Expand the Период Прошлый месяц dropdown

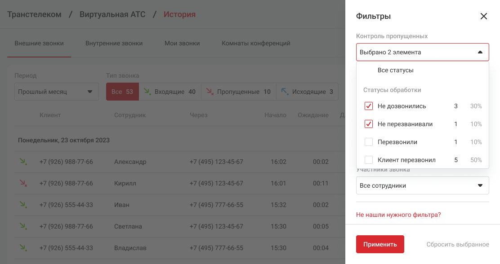56,92
